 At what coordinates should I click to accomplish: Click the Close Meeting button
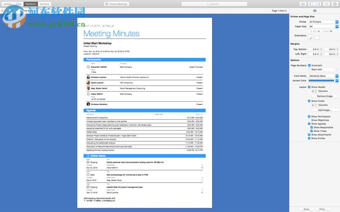116,4
